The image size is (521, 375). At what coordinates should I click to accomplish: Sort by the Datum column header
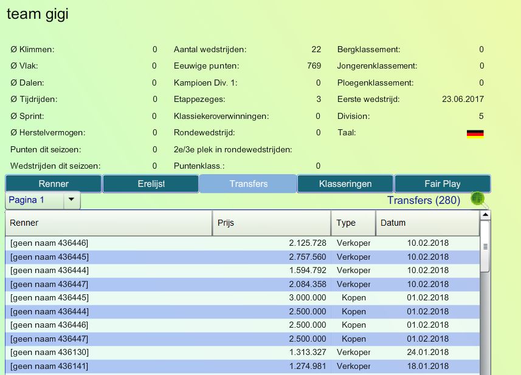(427, 223)
